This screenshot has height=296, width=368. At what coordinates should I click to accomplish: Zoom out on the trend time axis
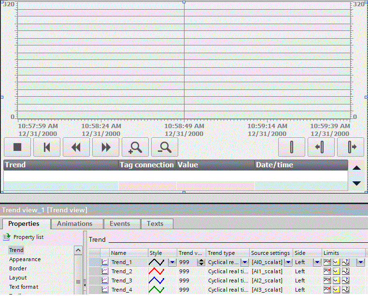coord(165,147)
